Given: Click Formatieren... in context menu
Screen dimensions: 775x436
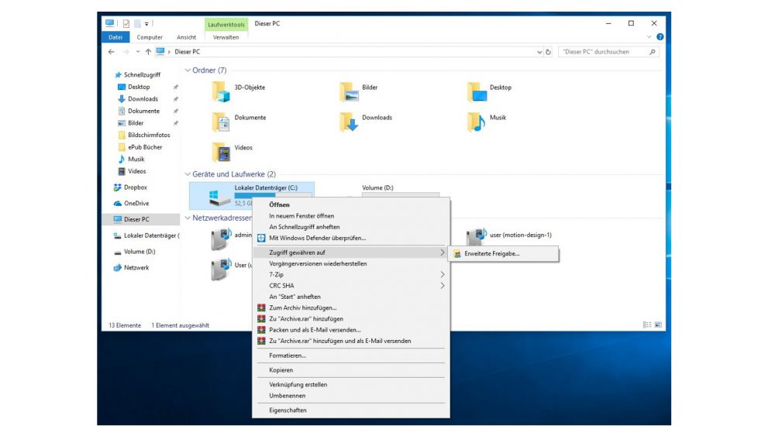Looking at the screenshot, I should tap(288, 355).
